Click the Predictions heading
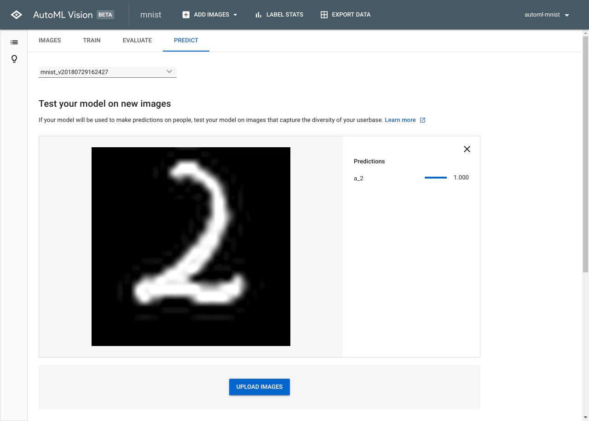Screen dimensions: 589x421 (369, 161)
